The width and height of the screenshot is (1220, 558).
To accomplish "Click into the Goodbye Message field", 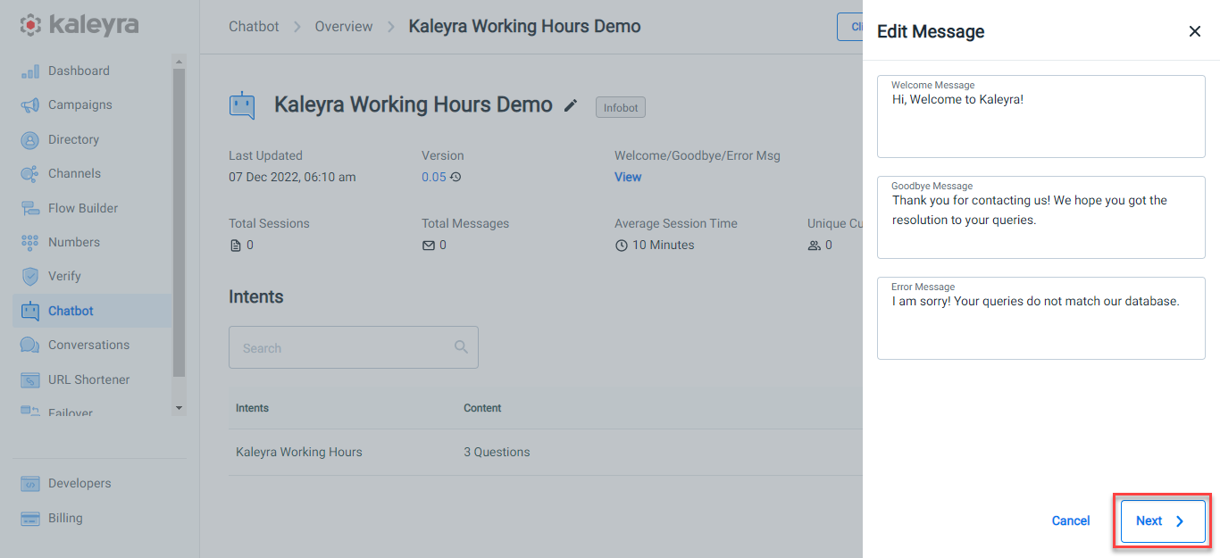I will point(1041,218).
